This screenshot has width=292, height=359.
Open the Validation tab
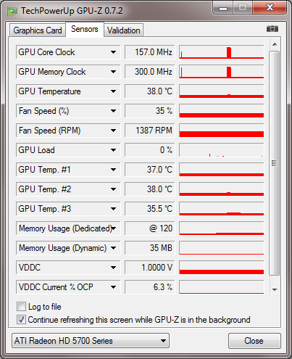point(124,30)
